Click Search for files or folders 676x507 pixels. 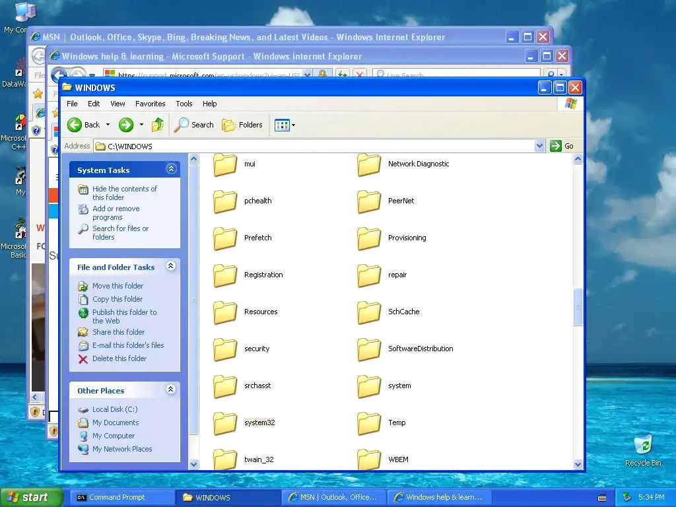click(x=120, y=233)
